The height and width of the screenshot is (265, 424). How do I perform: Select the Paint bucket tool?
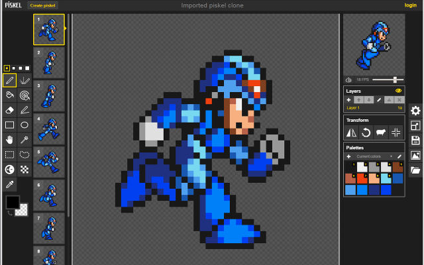9,95
